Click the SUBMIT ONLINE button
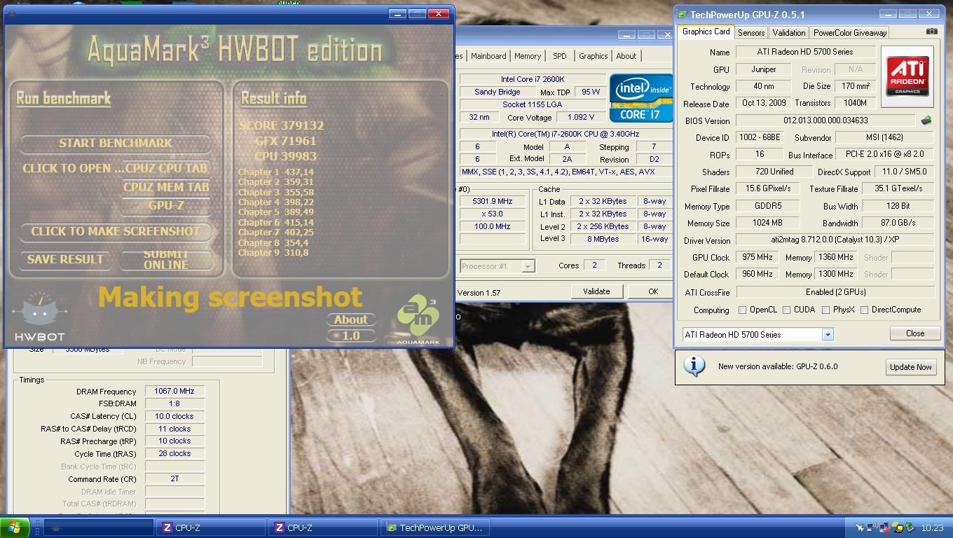953x538 pixels. pyautogui.click(x=166, y=259)
